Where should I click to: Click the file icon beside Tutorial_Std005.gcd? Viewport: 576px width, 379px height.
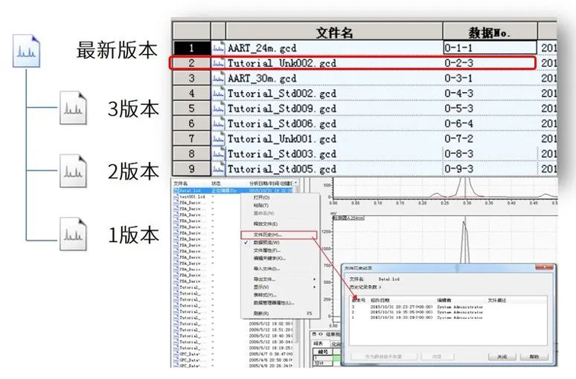[x=218, y=169]
